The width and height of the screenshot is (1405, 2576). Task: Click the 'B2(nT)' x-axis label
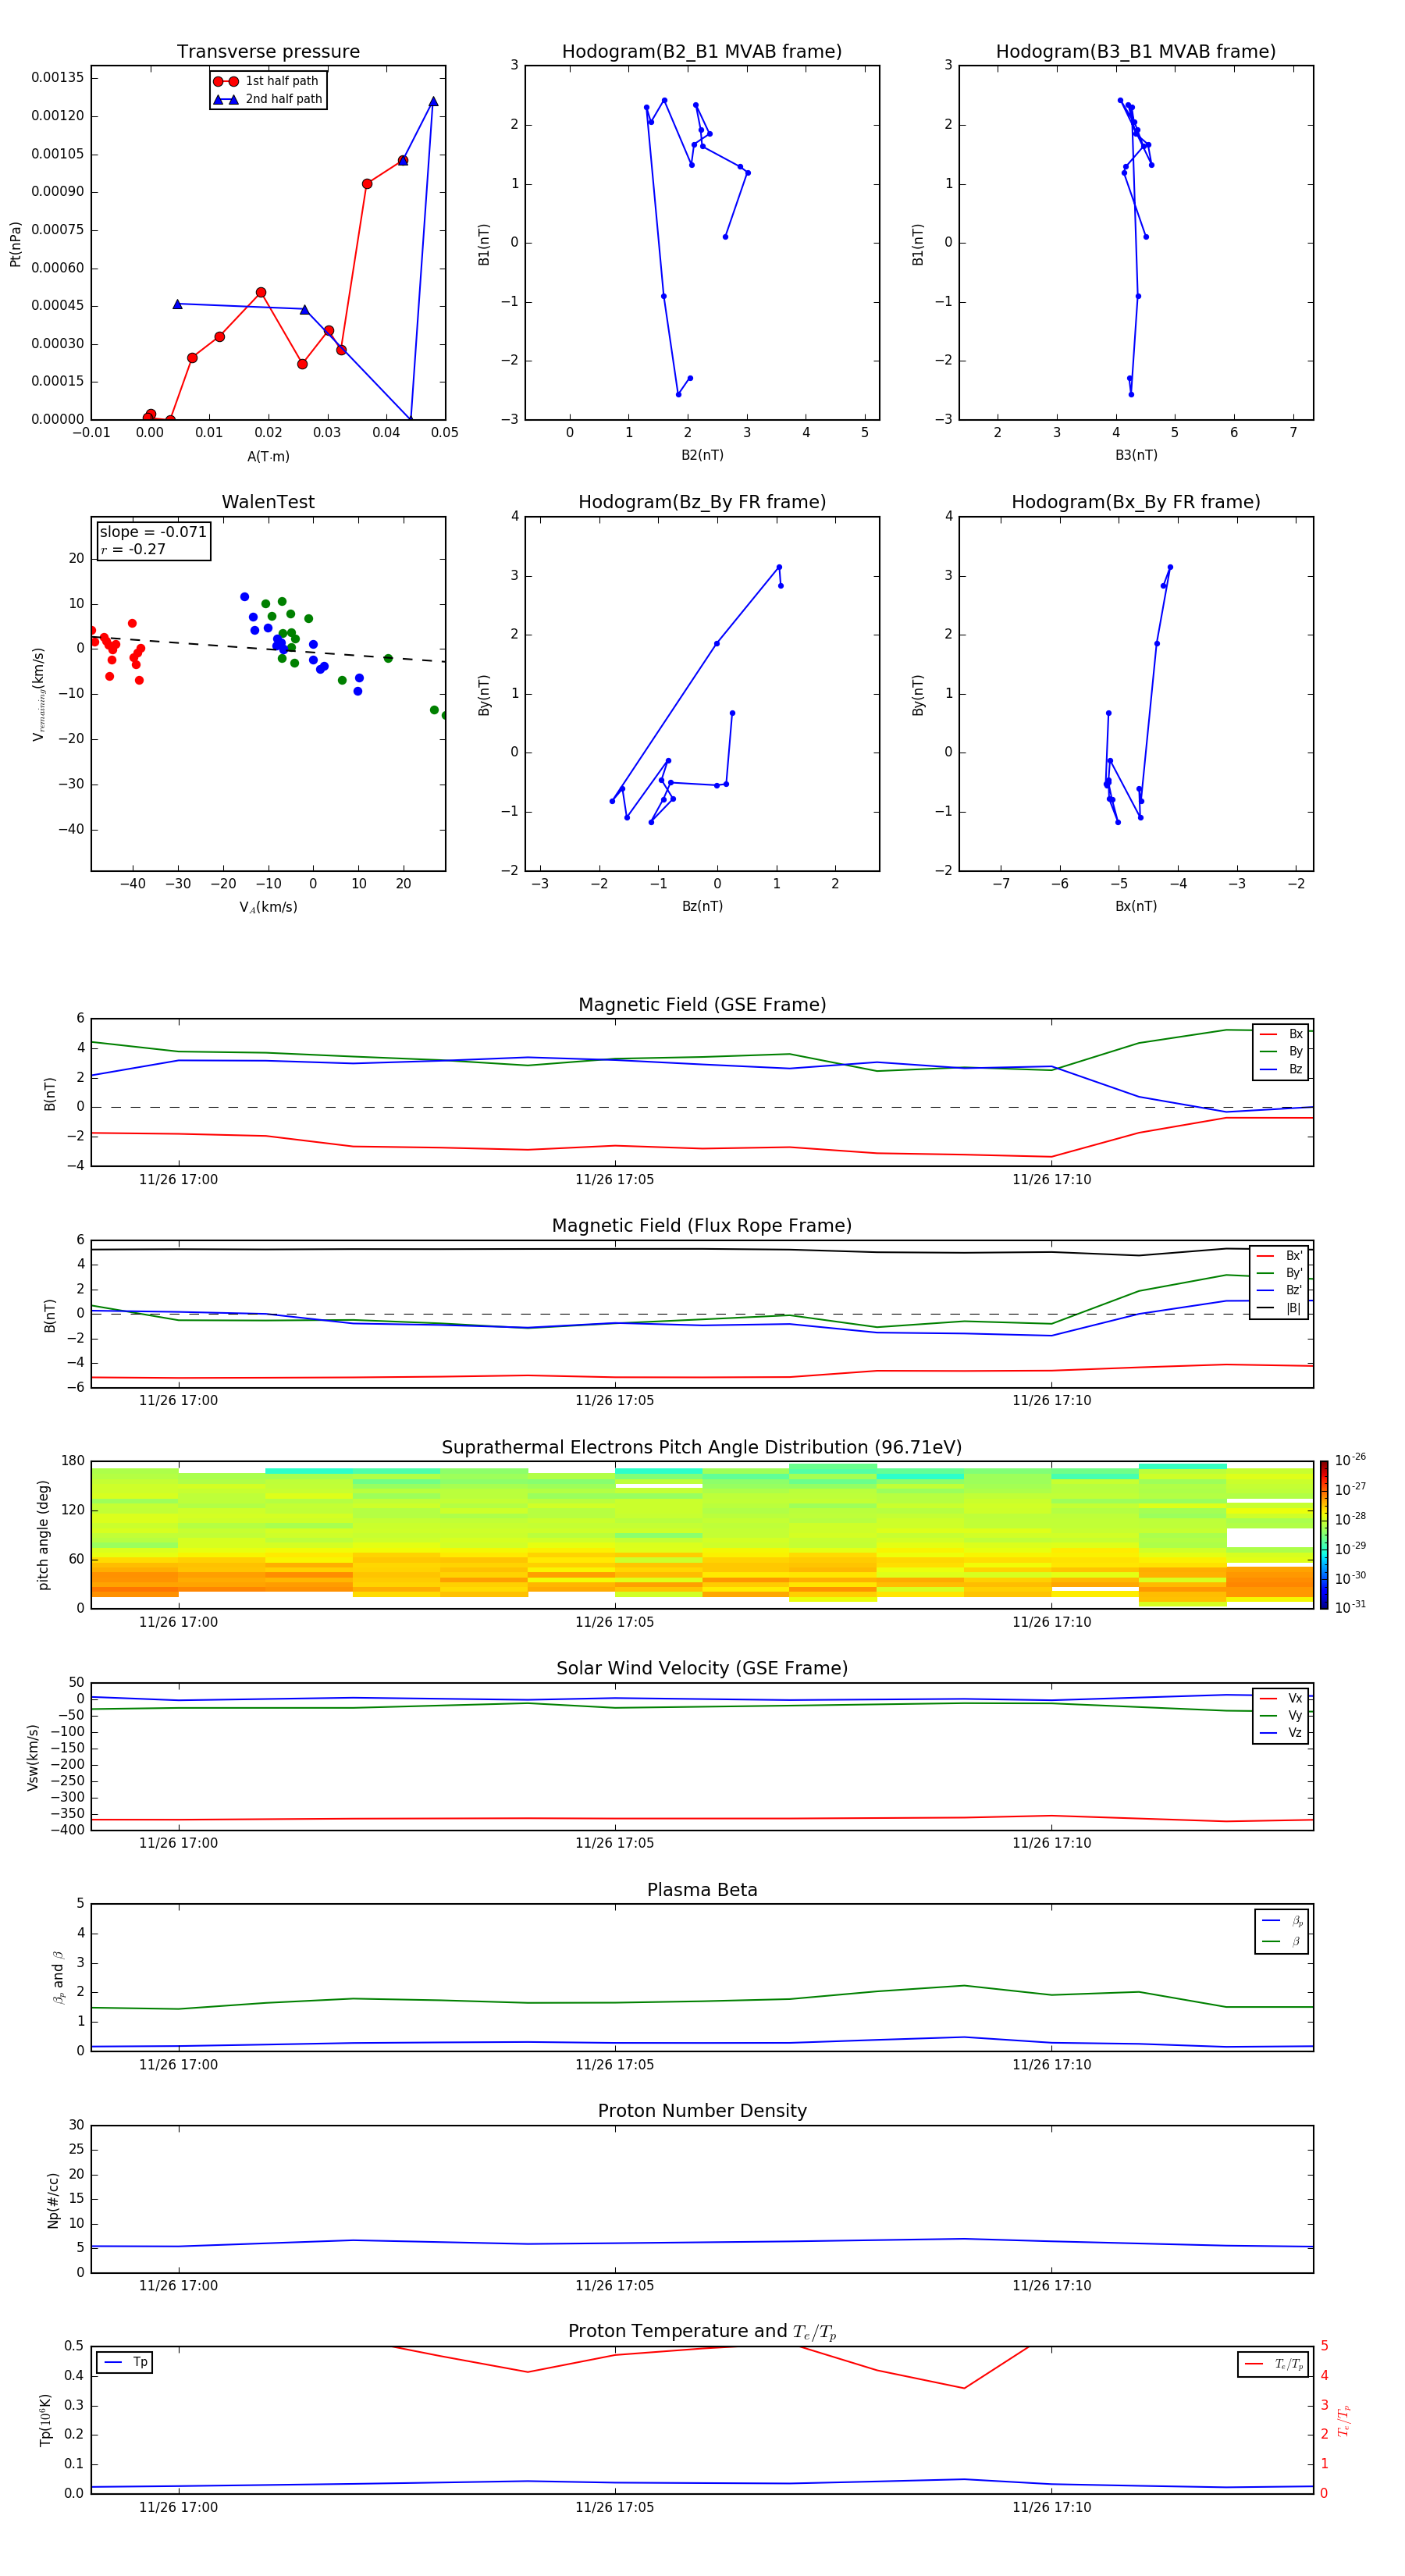[702, 455]
